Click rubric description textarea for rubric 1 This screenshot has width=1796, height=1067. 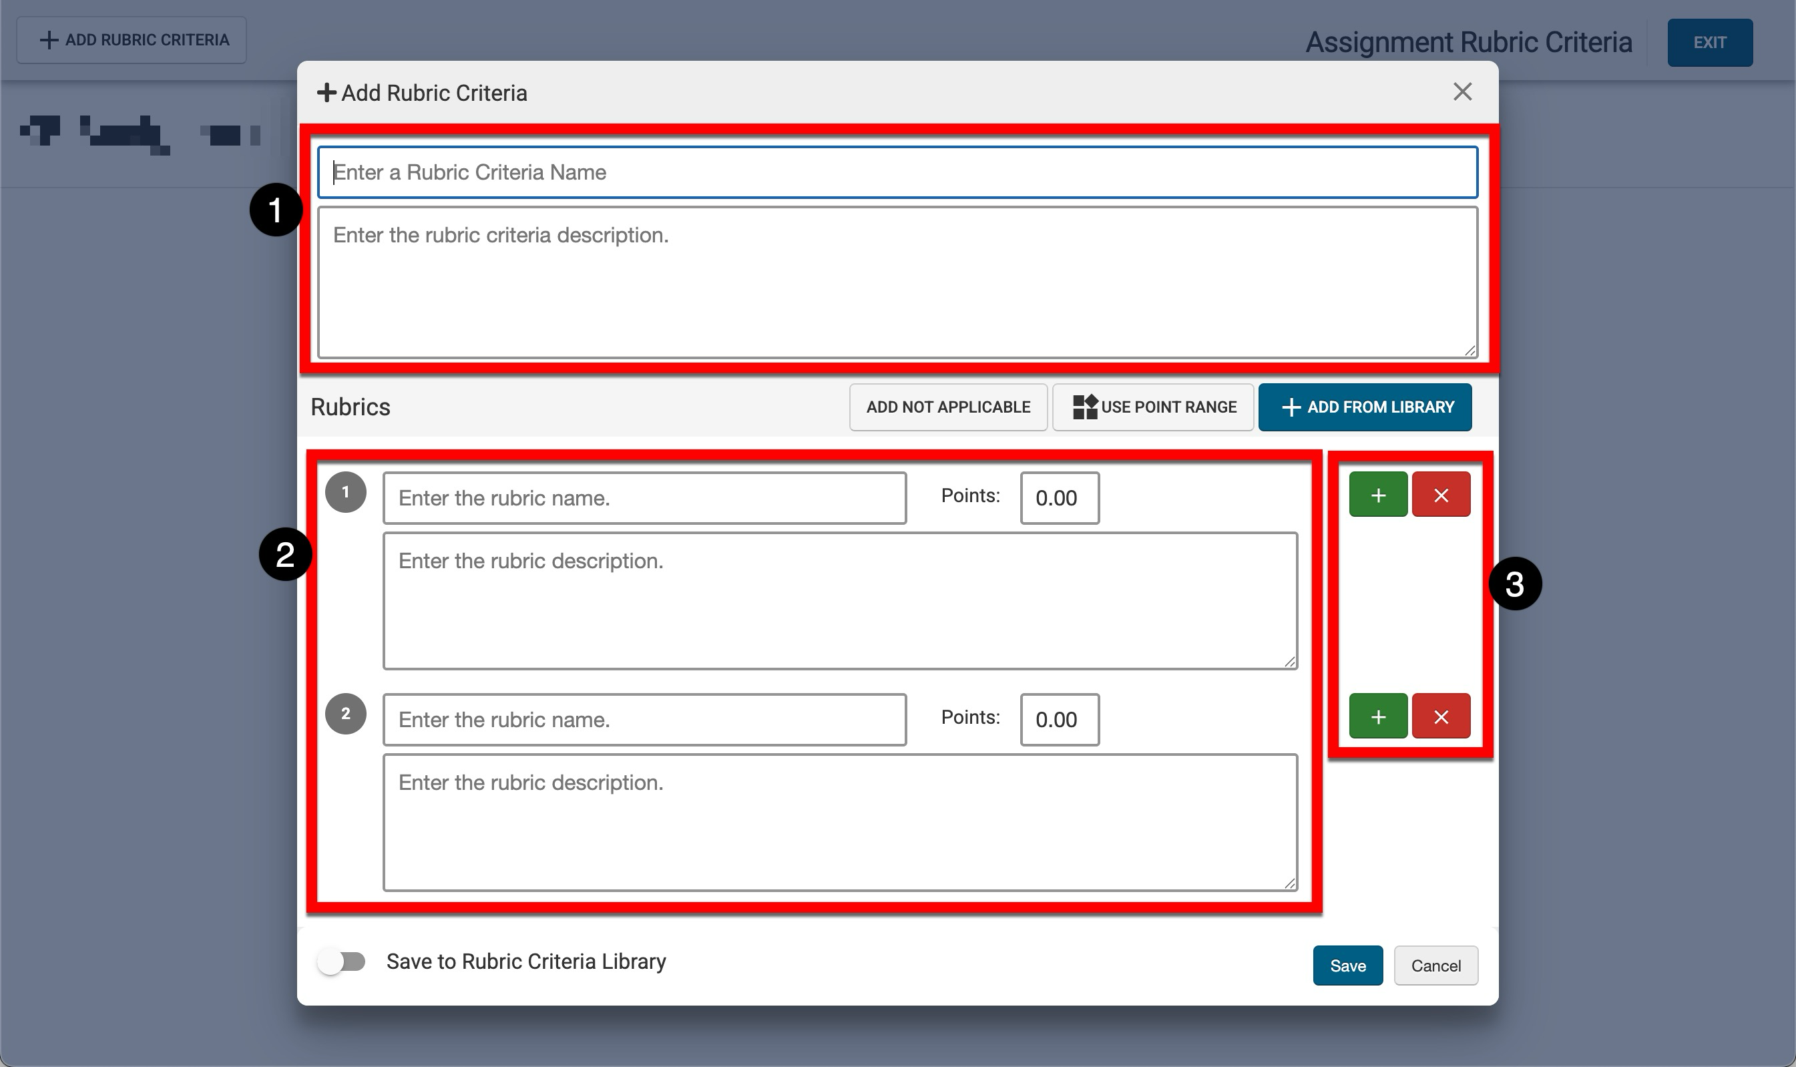pos(840,601)
